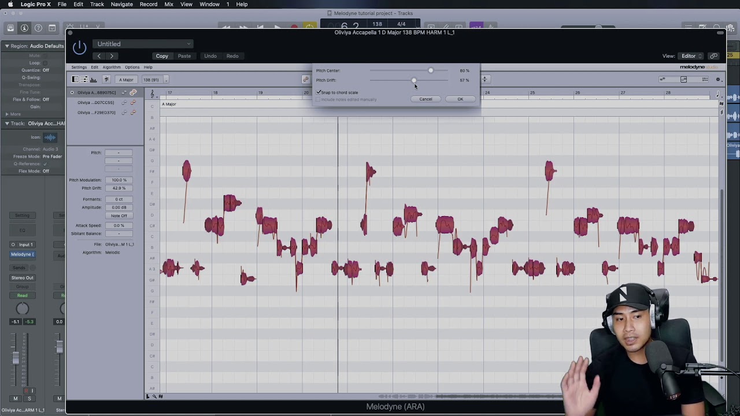Open Melodyne Options menu
This screenshot has height=416, width=740.
[x=132, y=67]
